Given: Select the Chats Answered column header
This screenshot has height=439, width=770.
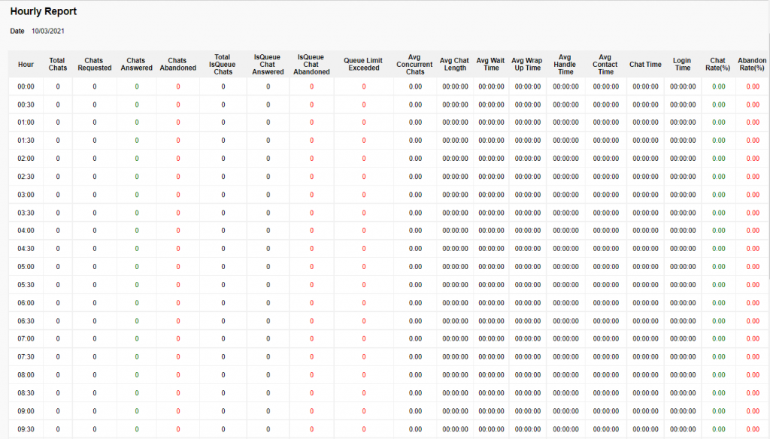Looking at the screenshot, I should (x=136, y=65).
